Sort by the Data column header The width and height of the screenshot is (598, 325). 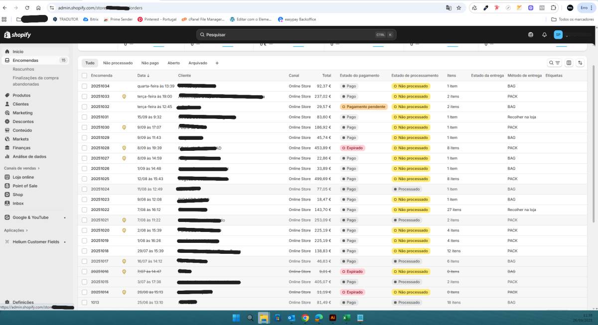click(144, 76)
